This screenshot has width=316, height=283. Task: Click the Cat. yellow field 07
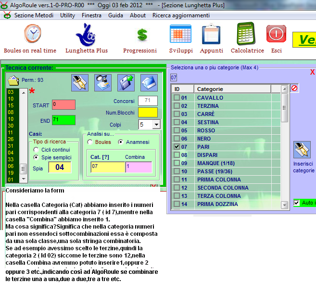coord(108,167)
